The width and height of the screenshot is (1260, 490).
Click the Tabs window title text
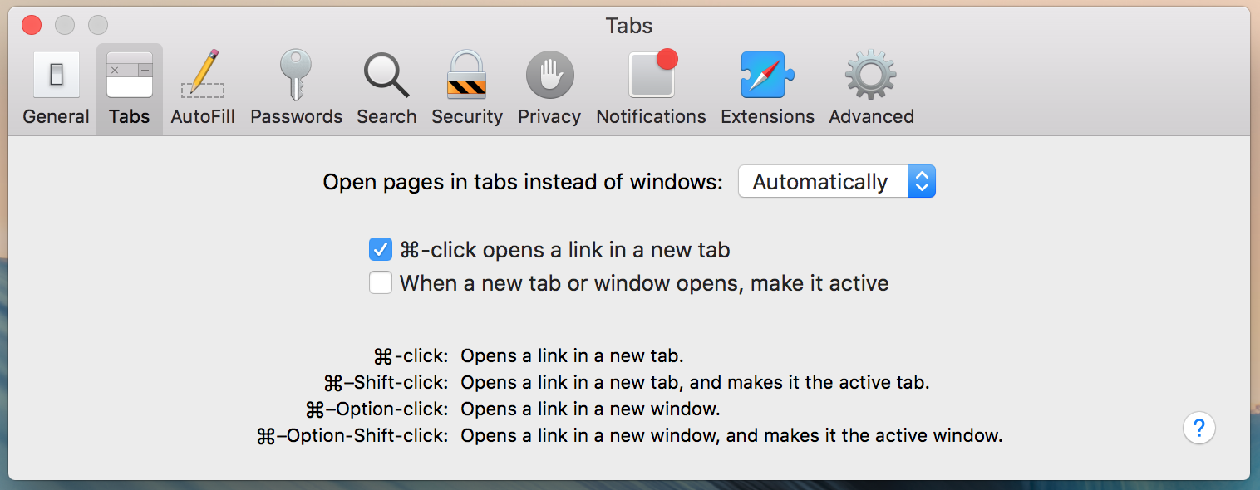click(629, 26)
